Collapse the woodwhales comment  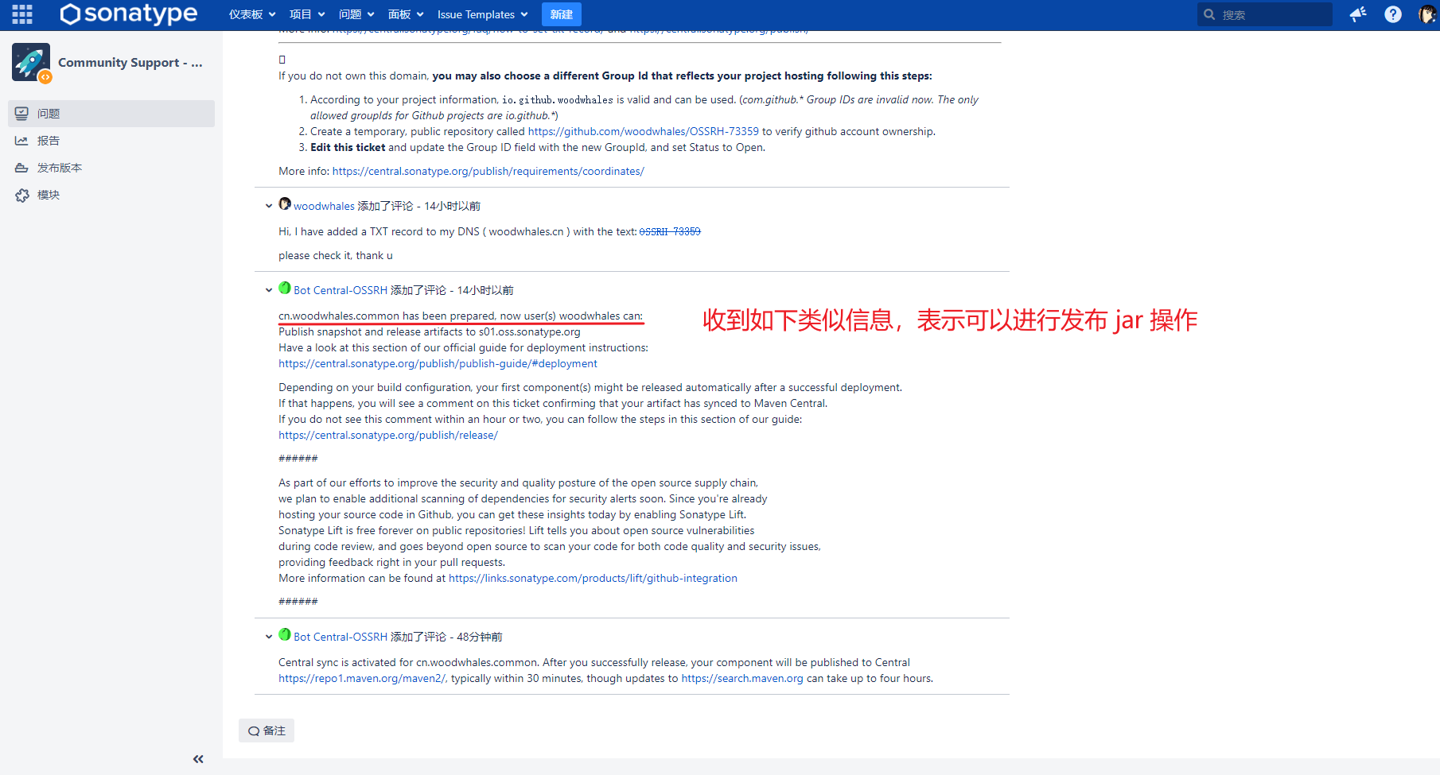tap(269, 206)
